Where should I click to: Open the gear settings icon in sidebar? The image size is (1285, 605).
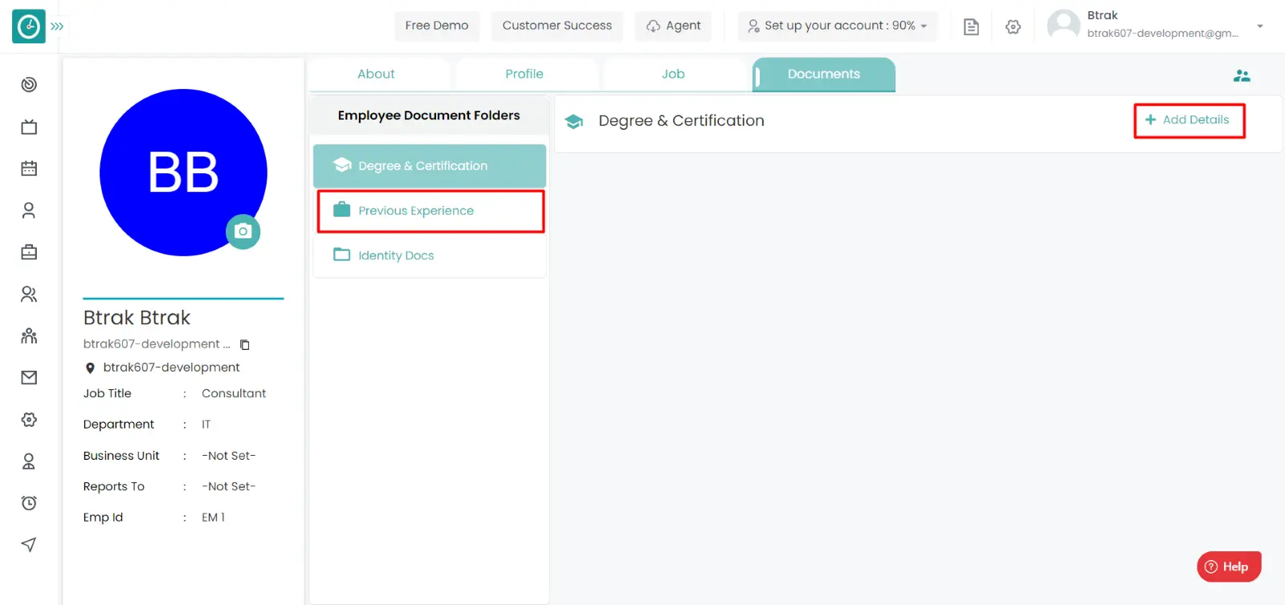pyautogui.click(x=29, y=420)
